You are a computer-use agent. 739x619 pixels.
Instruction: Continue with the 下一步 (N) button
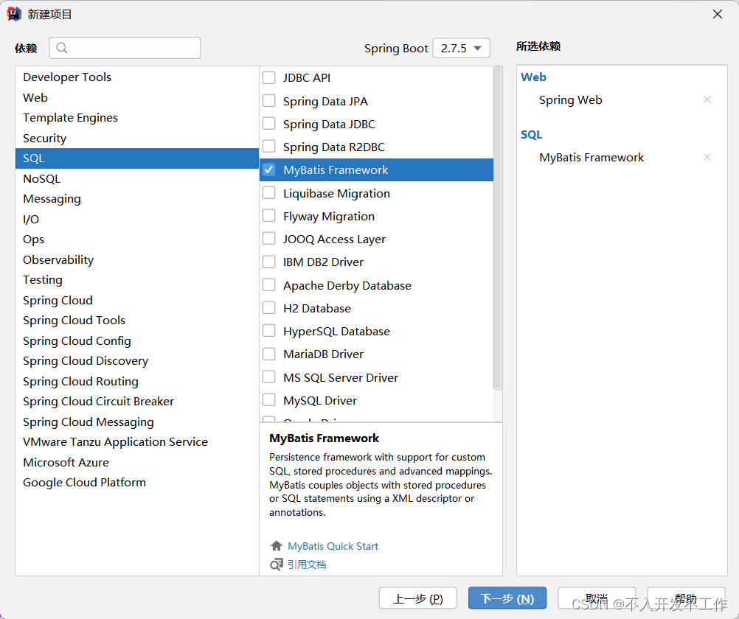(507, 598)
